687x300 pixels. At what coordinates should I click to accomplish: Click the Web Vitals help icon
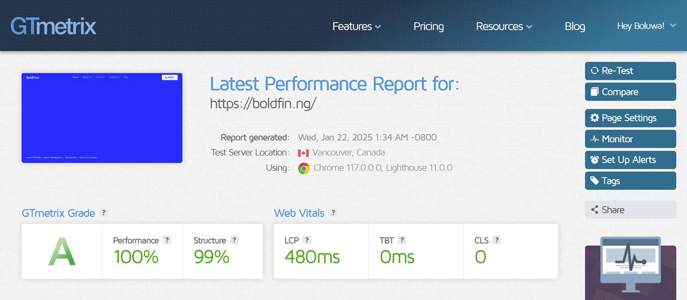click(x=333, y=213)
